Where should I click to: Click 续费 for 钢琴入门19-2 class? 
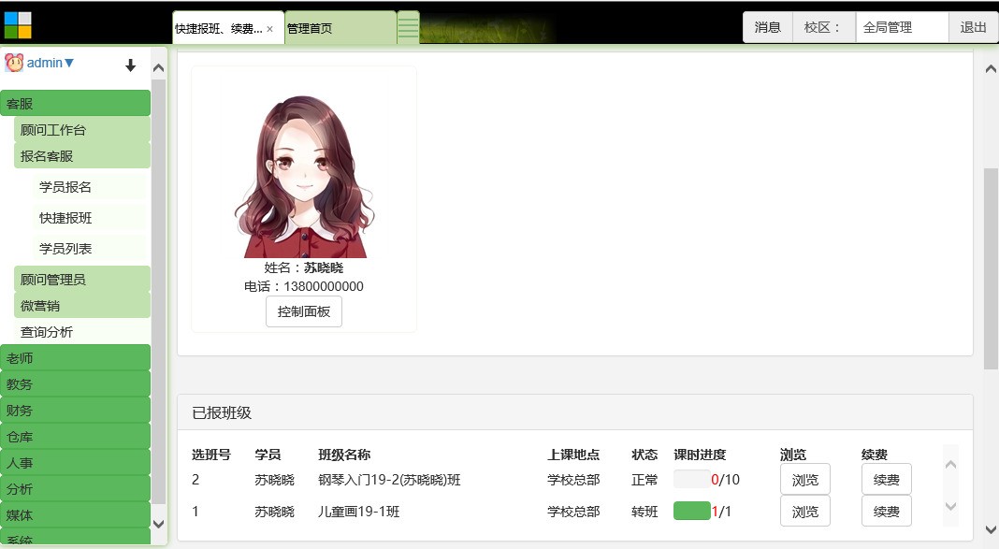pos(886,480)
